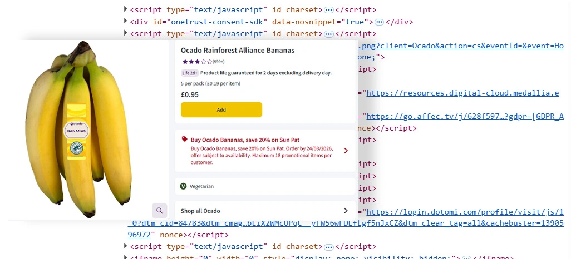Open the Shop all Ocado chevron arrow

click(x=346, y=211)
